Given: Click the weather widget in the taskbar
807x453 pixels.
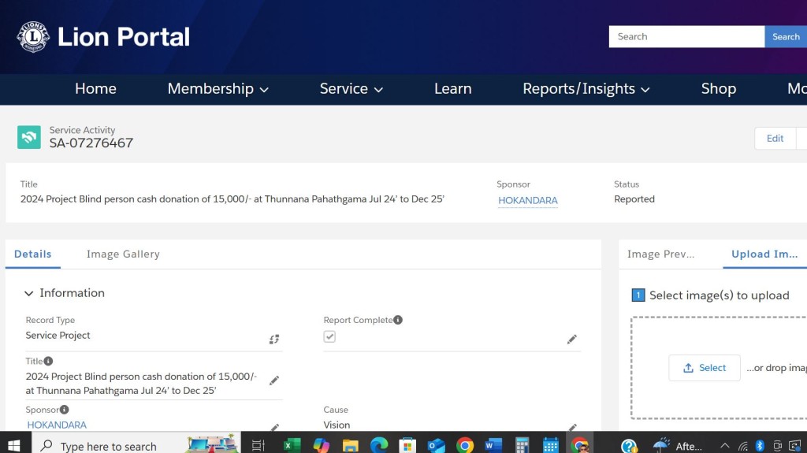Looking at the screenshot, I should 677,446.
